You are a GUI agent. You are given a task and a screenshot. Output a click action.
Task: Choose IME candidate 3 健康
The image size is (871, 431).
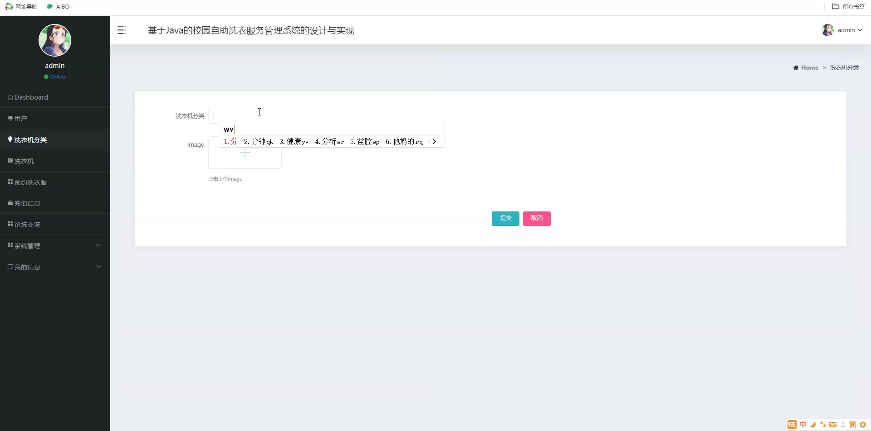click(x=294, y=142)
